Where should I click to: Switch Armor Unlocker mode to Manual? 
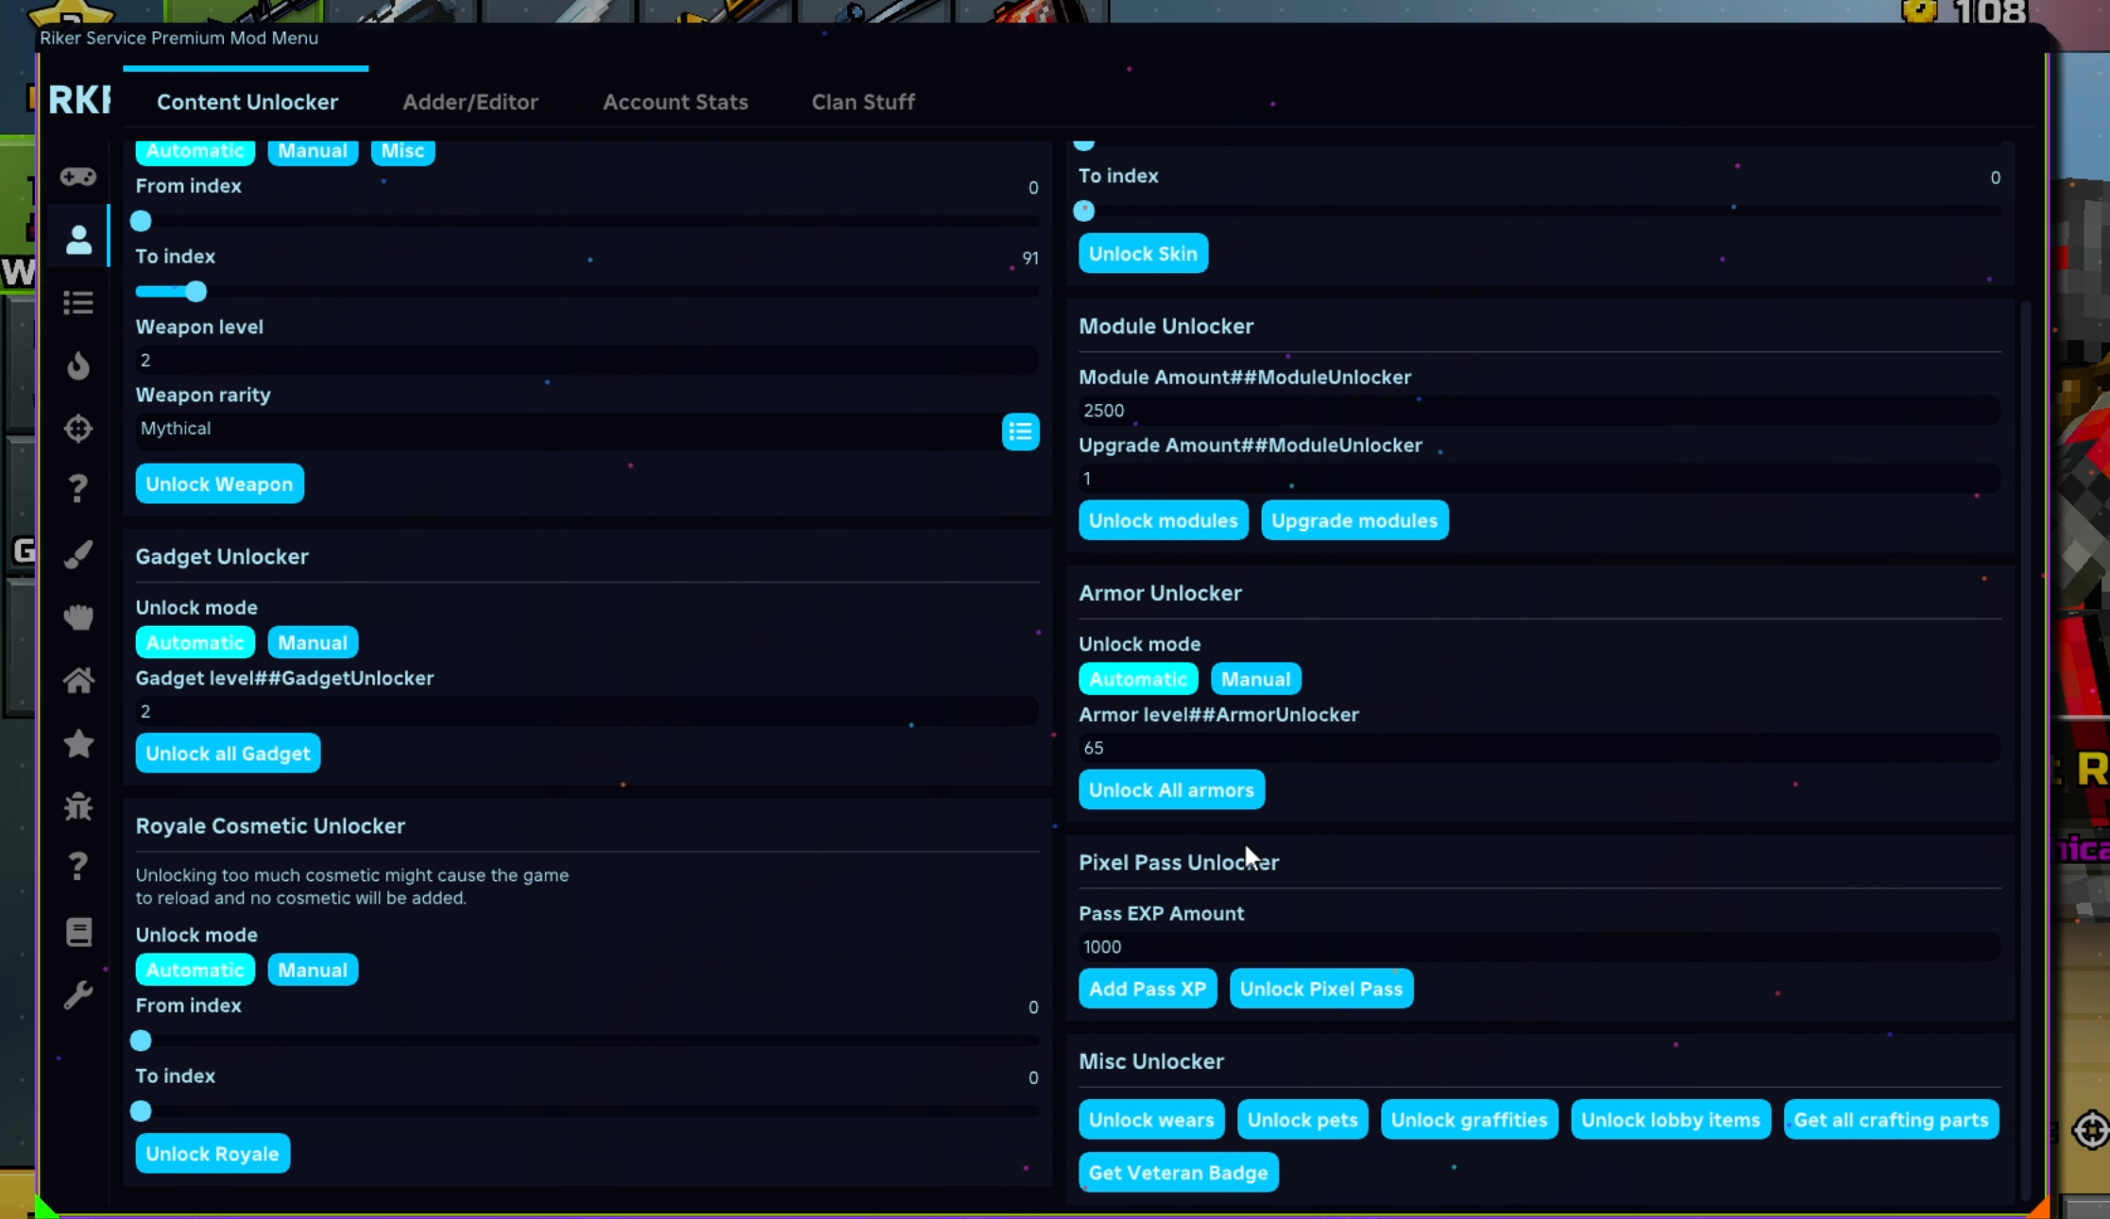(x=1255, y=679)
